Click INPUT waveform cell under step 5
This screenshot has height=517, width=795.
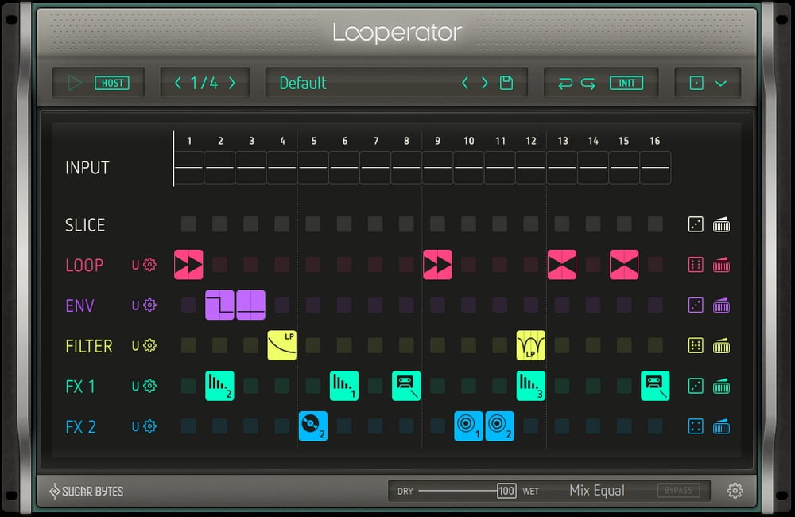(x=312, y=168)
